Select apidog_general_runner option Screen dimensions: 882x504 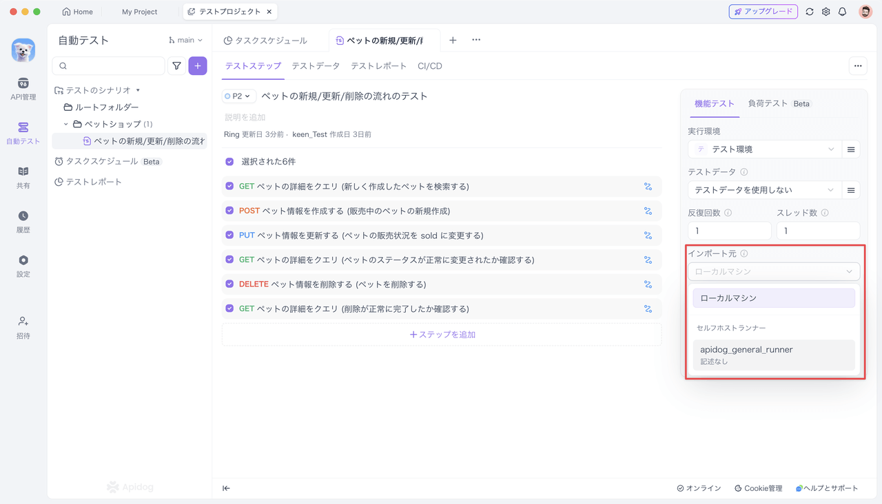774,355
